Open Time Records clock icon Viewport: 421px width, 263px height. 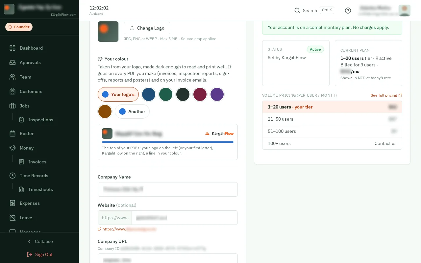click(x=12, y=176)
